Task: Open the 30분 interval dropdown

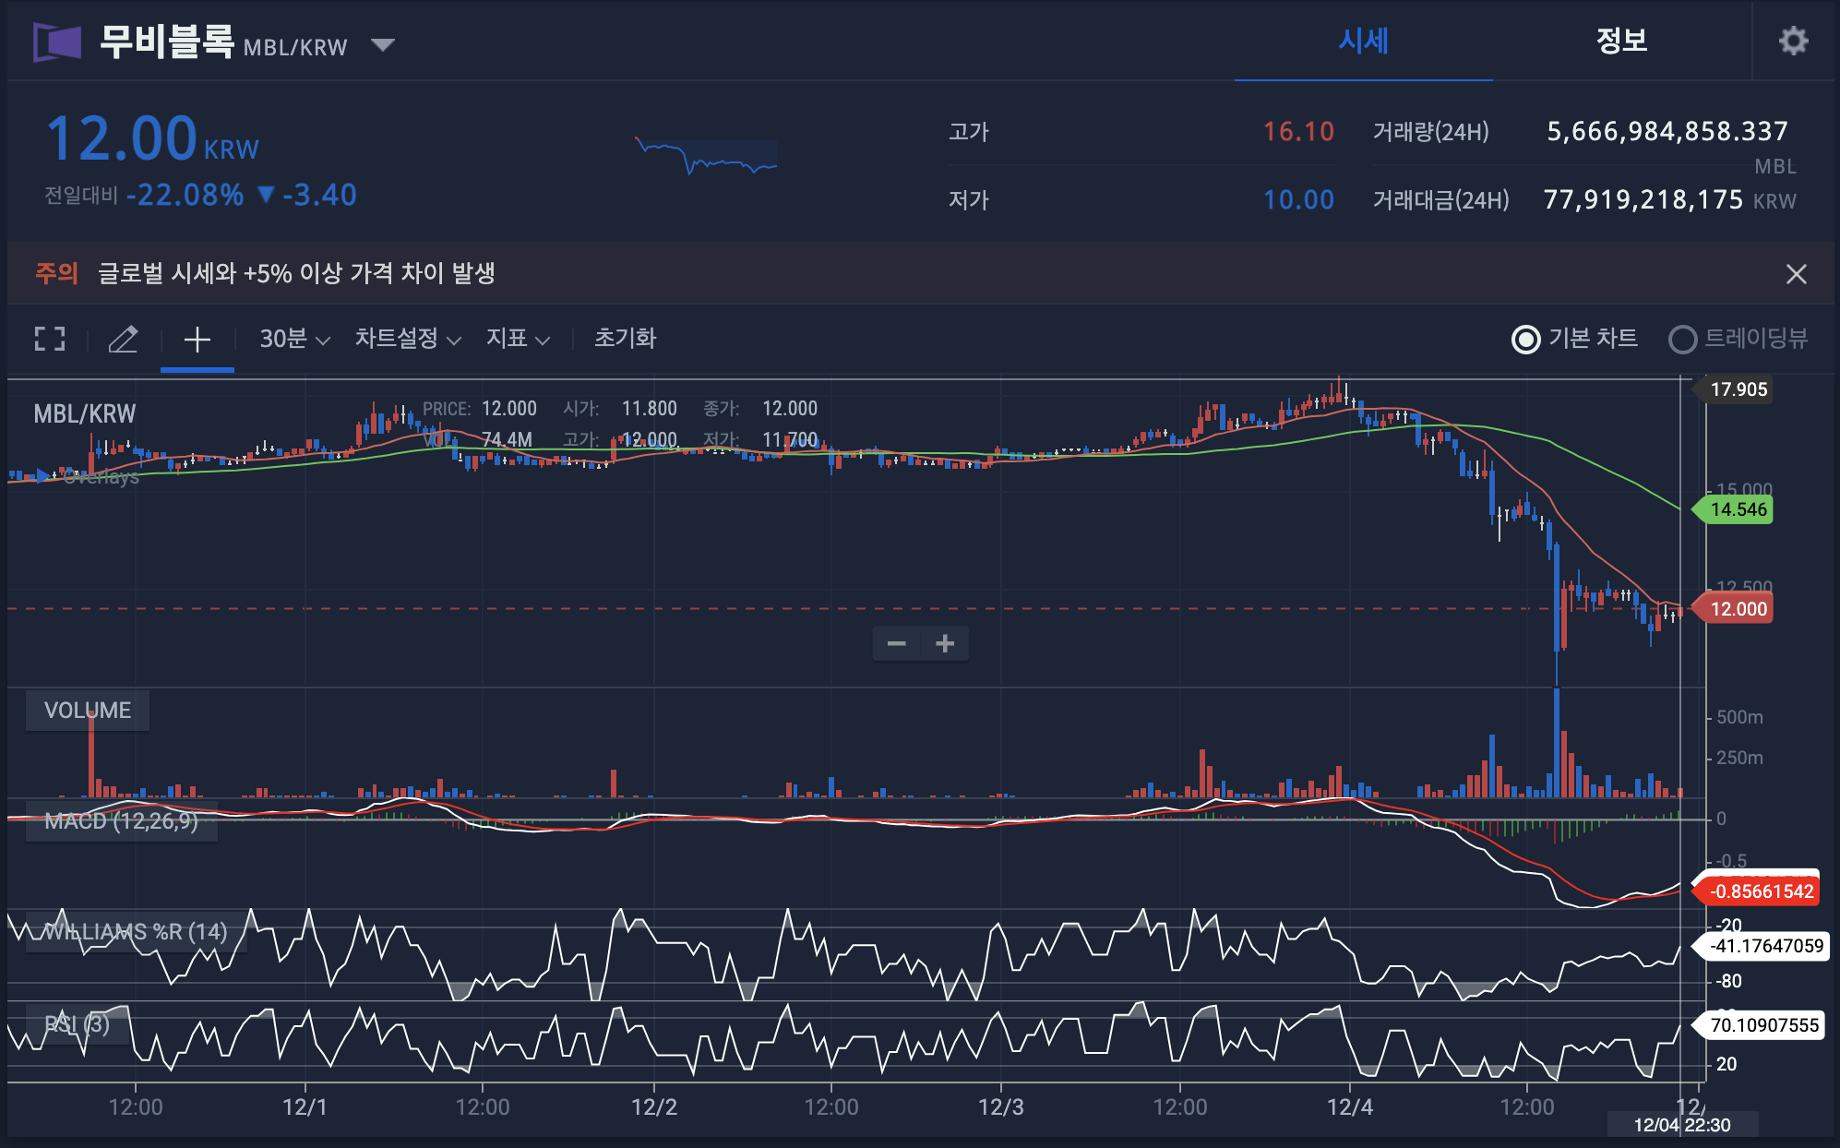Action: pyautogui.click(x=293, y=339)
